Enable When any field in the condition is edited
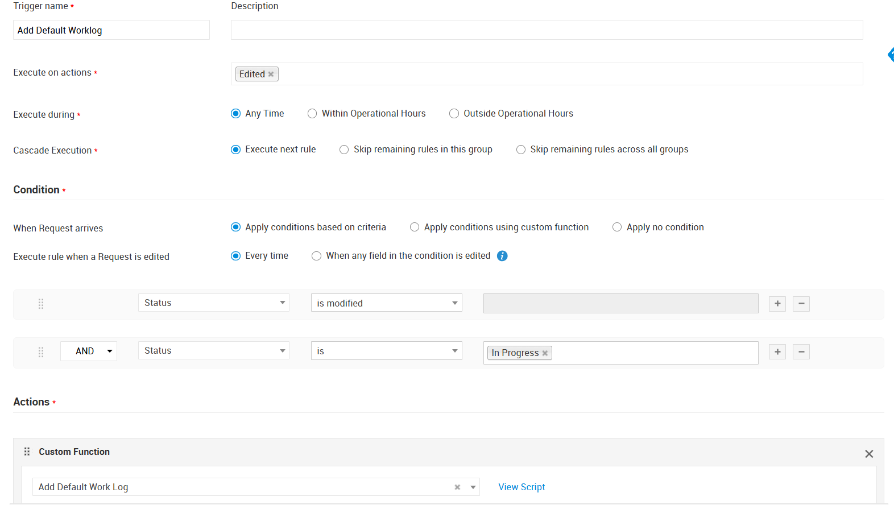 tap(317, 256)
